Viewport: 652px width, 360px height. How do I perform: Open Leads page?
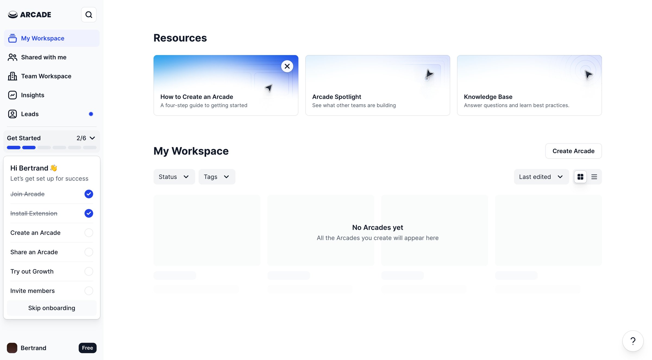point(52,114)
